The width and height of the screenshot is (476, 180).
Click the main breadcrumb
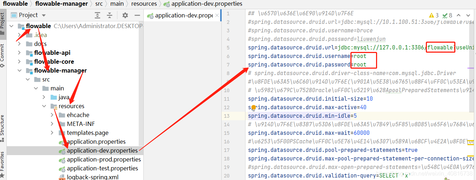click(117, 4)
